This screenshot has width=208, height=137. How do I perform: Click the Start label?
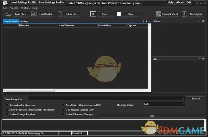click(105, 14)
